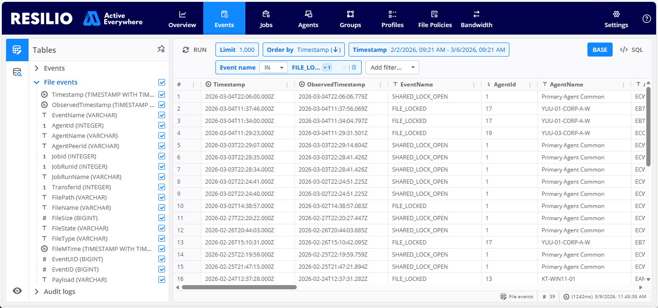
Task: Click the AgentName header text-type icon
Action: coord(545,85)
